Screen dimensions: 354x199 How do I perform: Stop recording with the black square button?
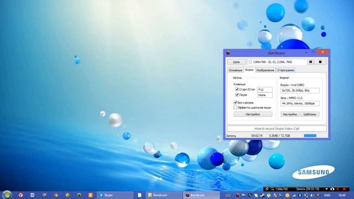click(x=320, y=62)
